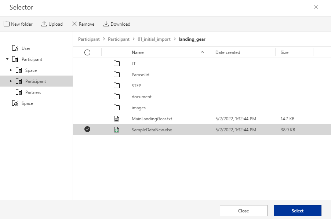The image size is (331, 219).
Task: Click the SampleDataNew.xlsx spreadsheet icon
Action: tap(117, 129)
